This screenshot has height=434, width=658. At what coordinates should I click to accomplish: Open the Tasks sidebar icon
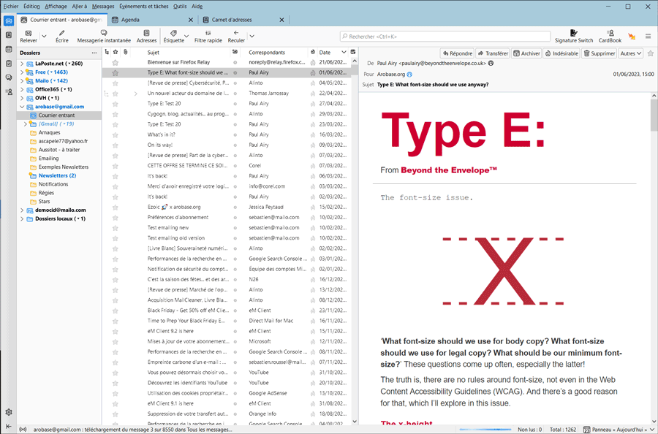(x=8, y=64)
